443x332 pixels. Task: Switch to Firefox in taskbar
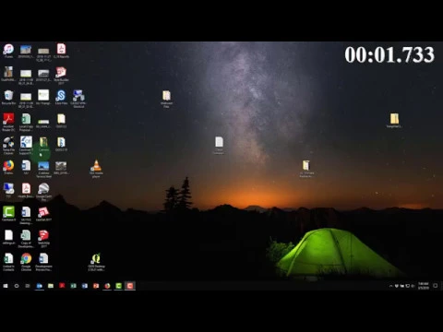[x=107, y=286]
